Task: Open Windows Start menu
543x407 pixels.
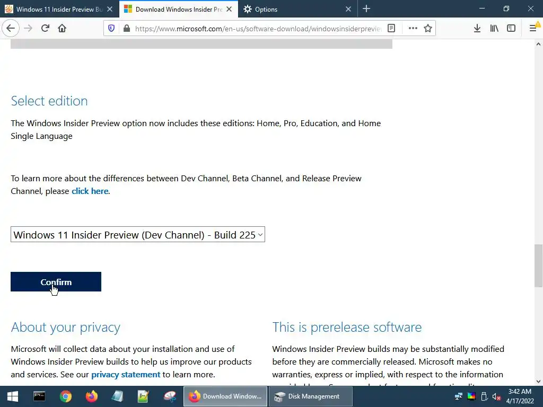Action: (x=13, y=396)
